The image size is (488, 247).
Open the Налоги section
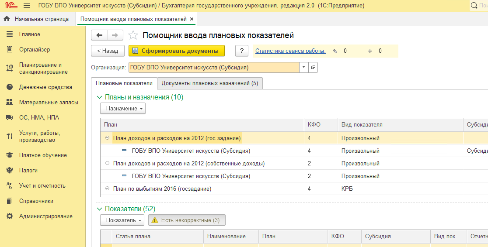[28, 170]
